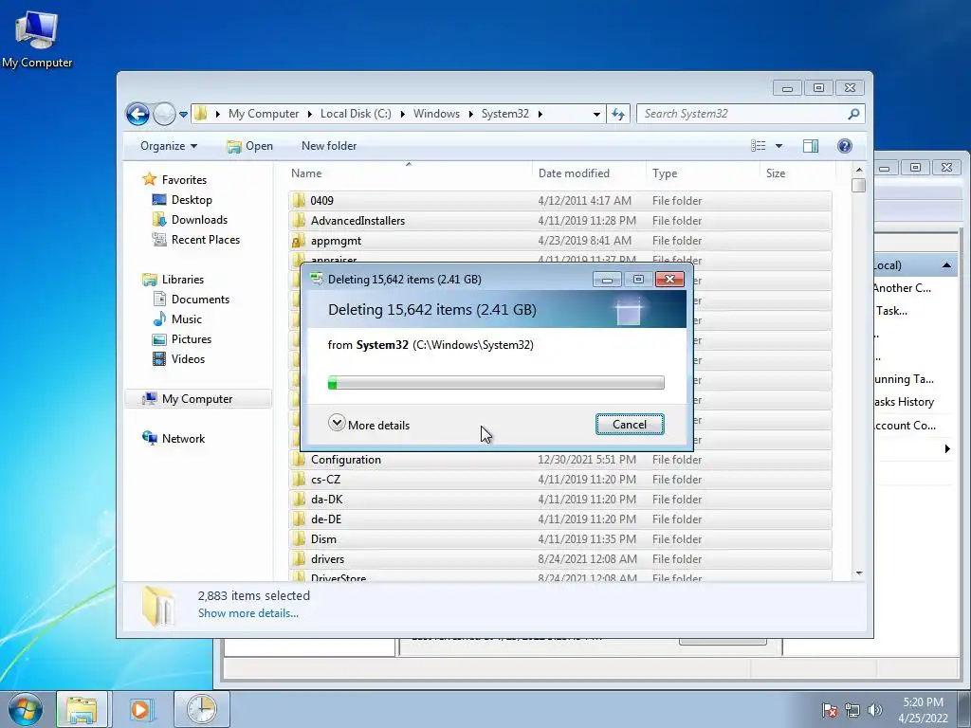The width and height of the screenshot is (971, 728).
Task: Close the Deleting items dialog
Action: (669, 280)
